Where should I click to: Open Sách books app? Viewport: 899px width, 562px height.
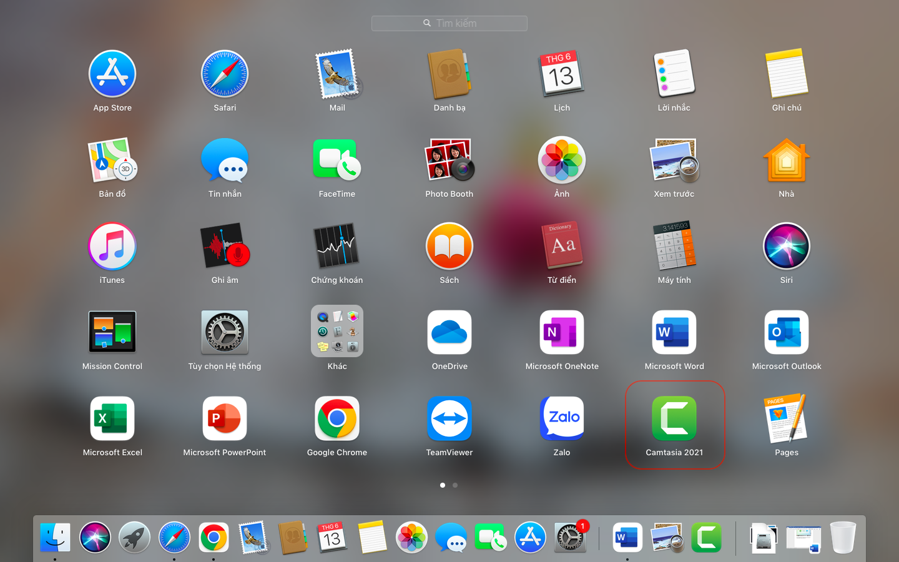(449, 246)
